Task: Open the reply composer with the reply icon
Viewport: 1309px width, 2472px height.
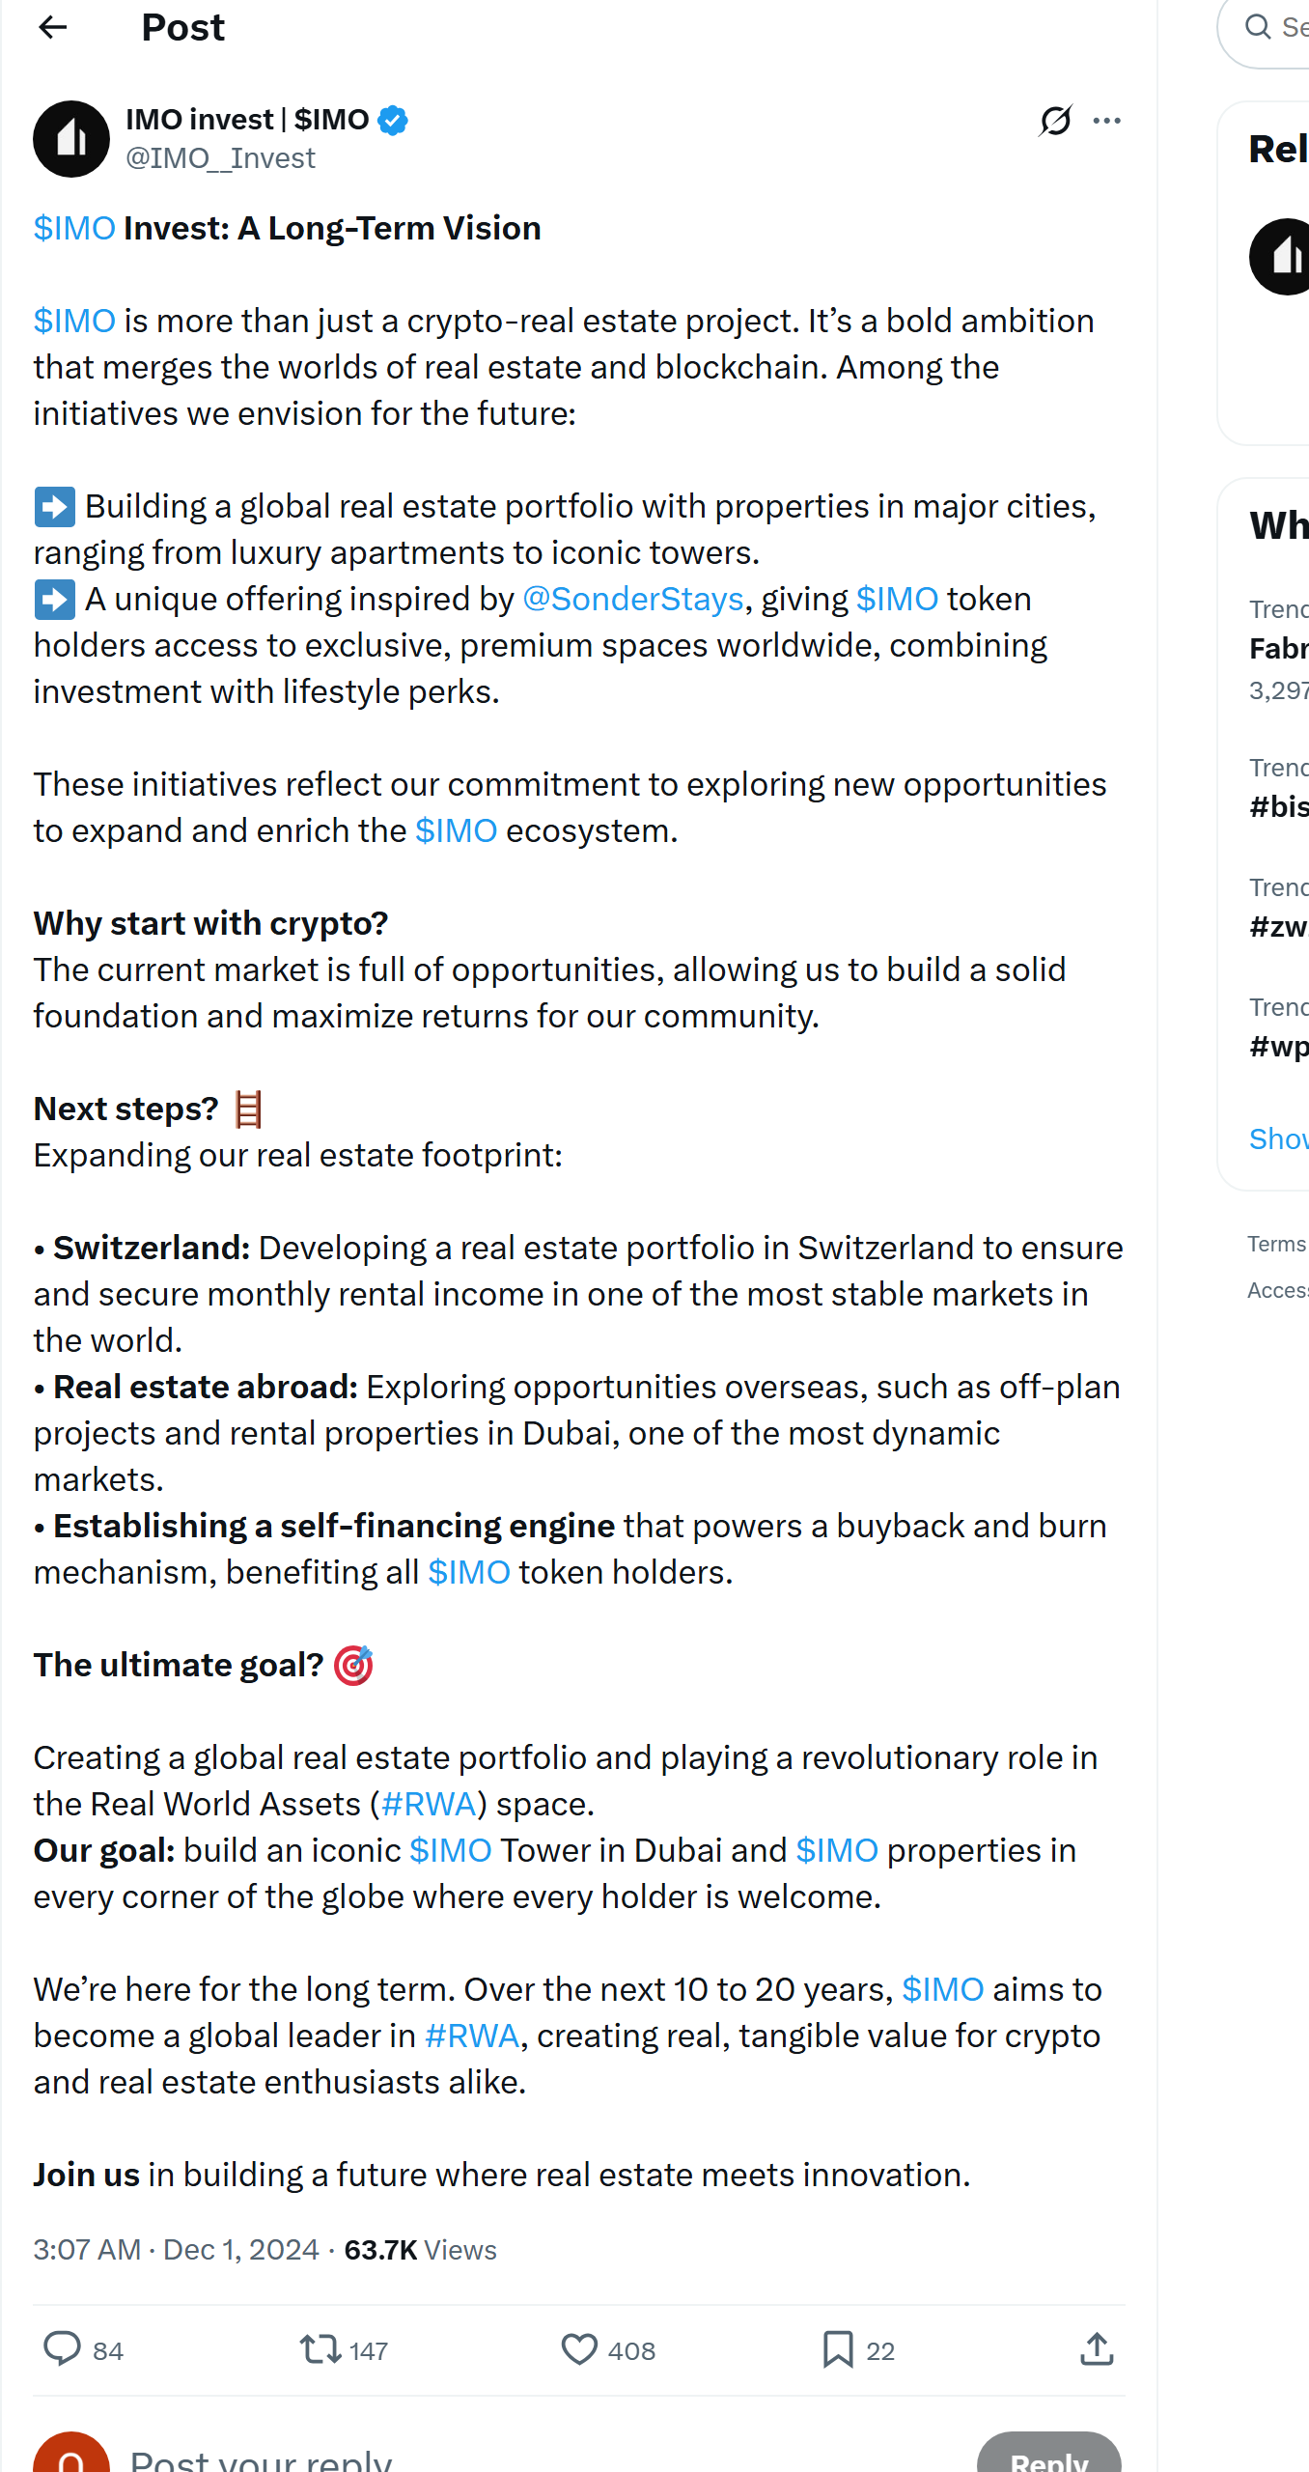Action: pyautogui.click(x=64, y=2349)
